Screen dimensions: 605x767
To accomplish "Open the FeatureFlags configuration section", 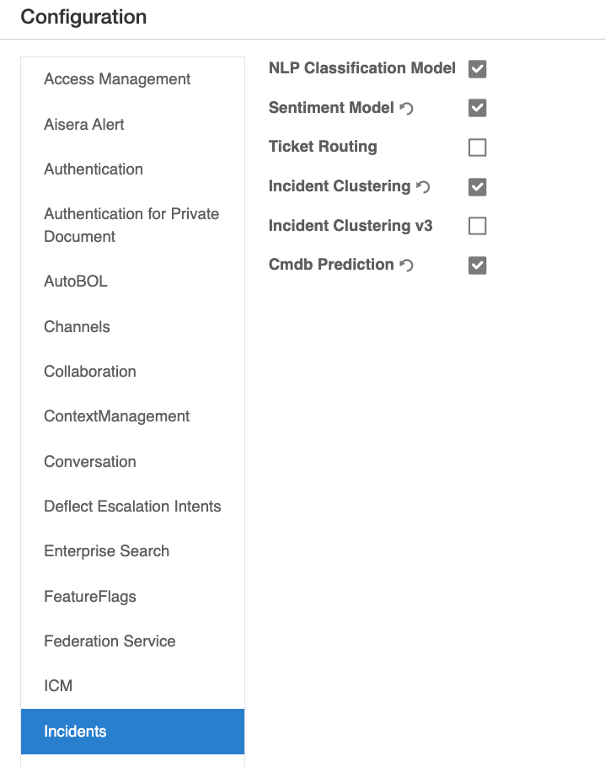I will (x=90, y=597).
